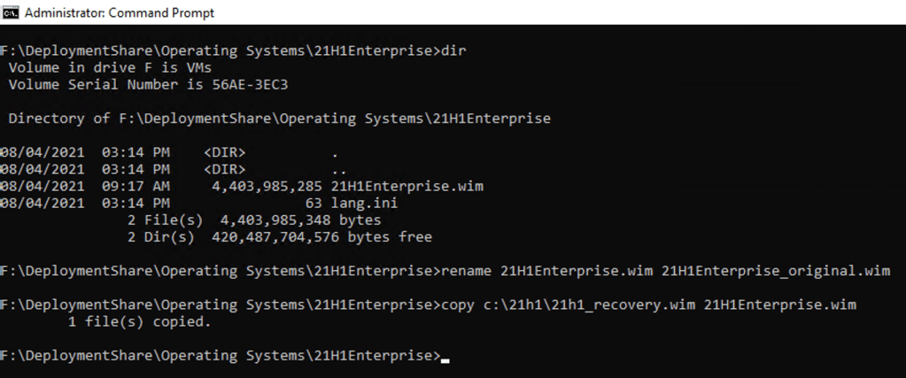This screenshot has height=378, width=906.
Task: Click 21H1Enterprise.wim in the directory listing
Action: tap(407, 186)
